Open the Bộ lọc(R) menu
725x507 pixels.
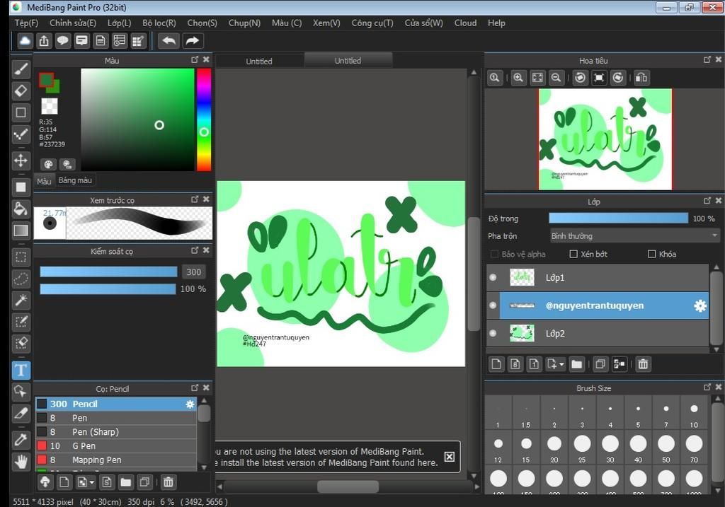click(159, 23)
